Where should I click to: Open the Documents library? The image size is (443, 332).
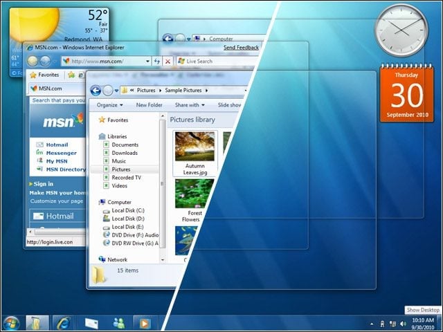tap(121, 145)
